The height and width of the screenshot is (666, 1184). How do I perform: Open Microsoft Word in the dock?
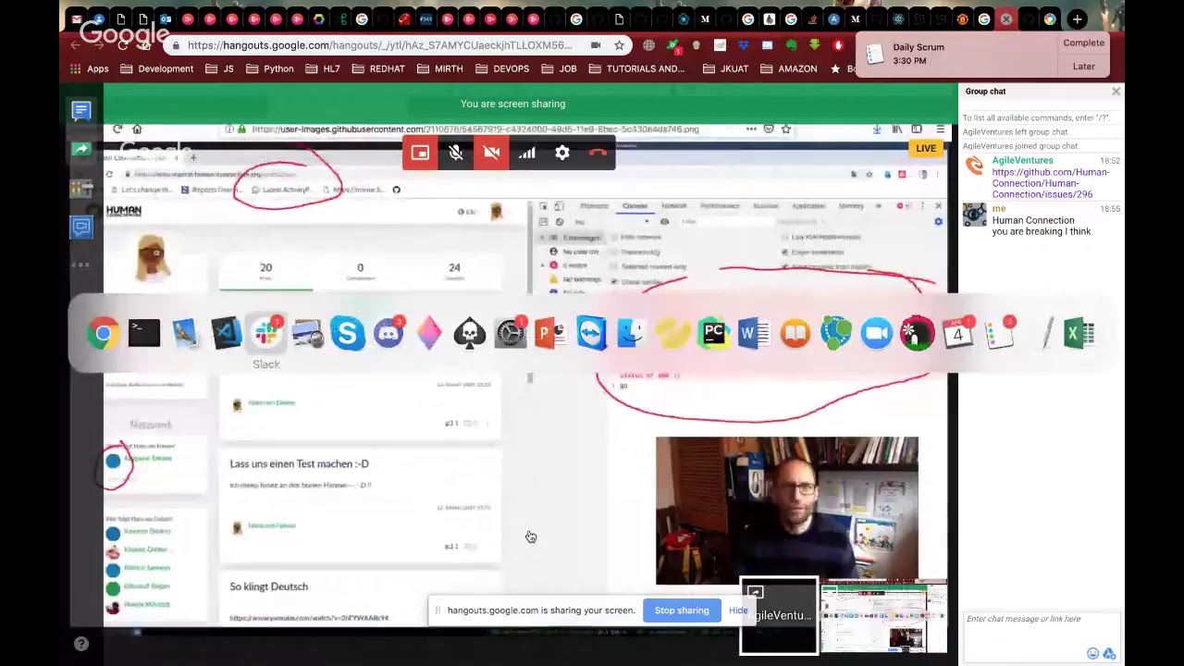tap(755, 333)
